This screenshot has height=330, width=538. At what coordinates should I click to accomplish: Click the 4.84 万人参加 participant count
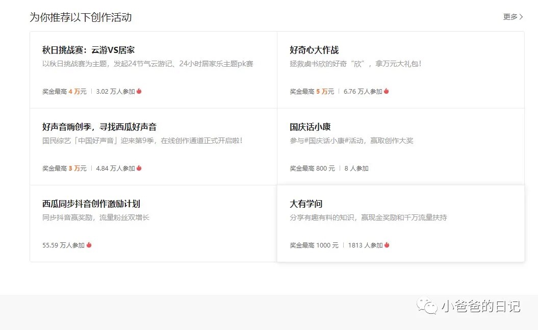click(115, 168)
